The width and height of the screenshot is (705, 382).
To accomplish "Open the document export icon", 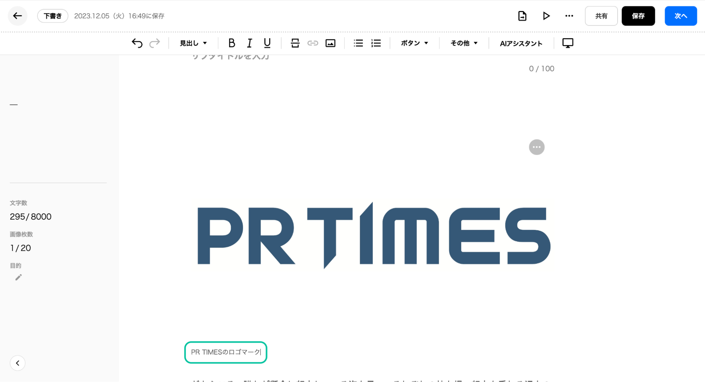I will (x=522, y=16).
